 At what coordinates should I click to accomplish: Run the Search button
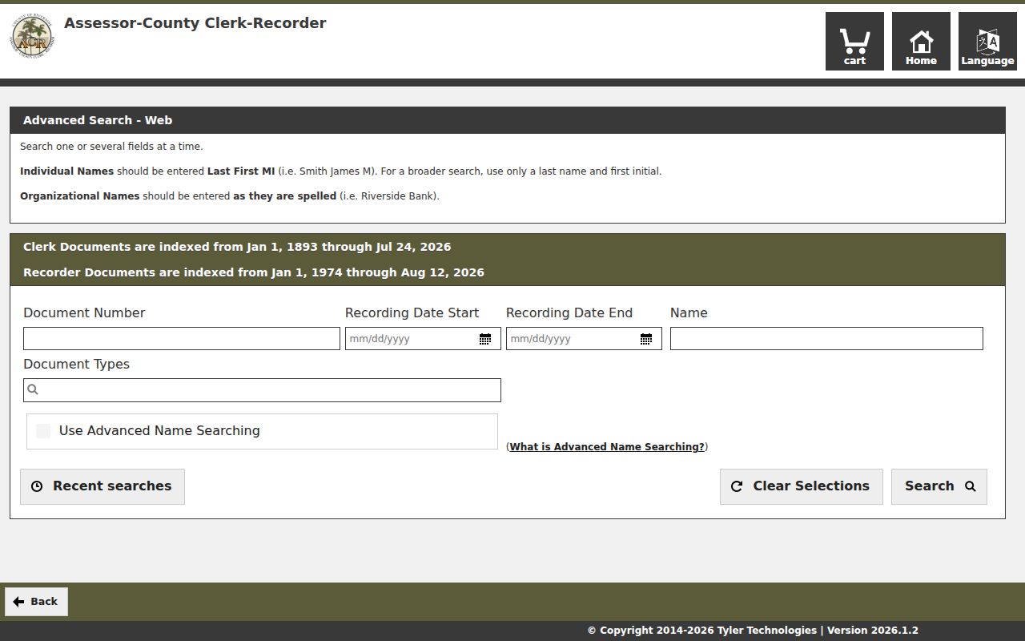point(939,486)
